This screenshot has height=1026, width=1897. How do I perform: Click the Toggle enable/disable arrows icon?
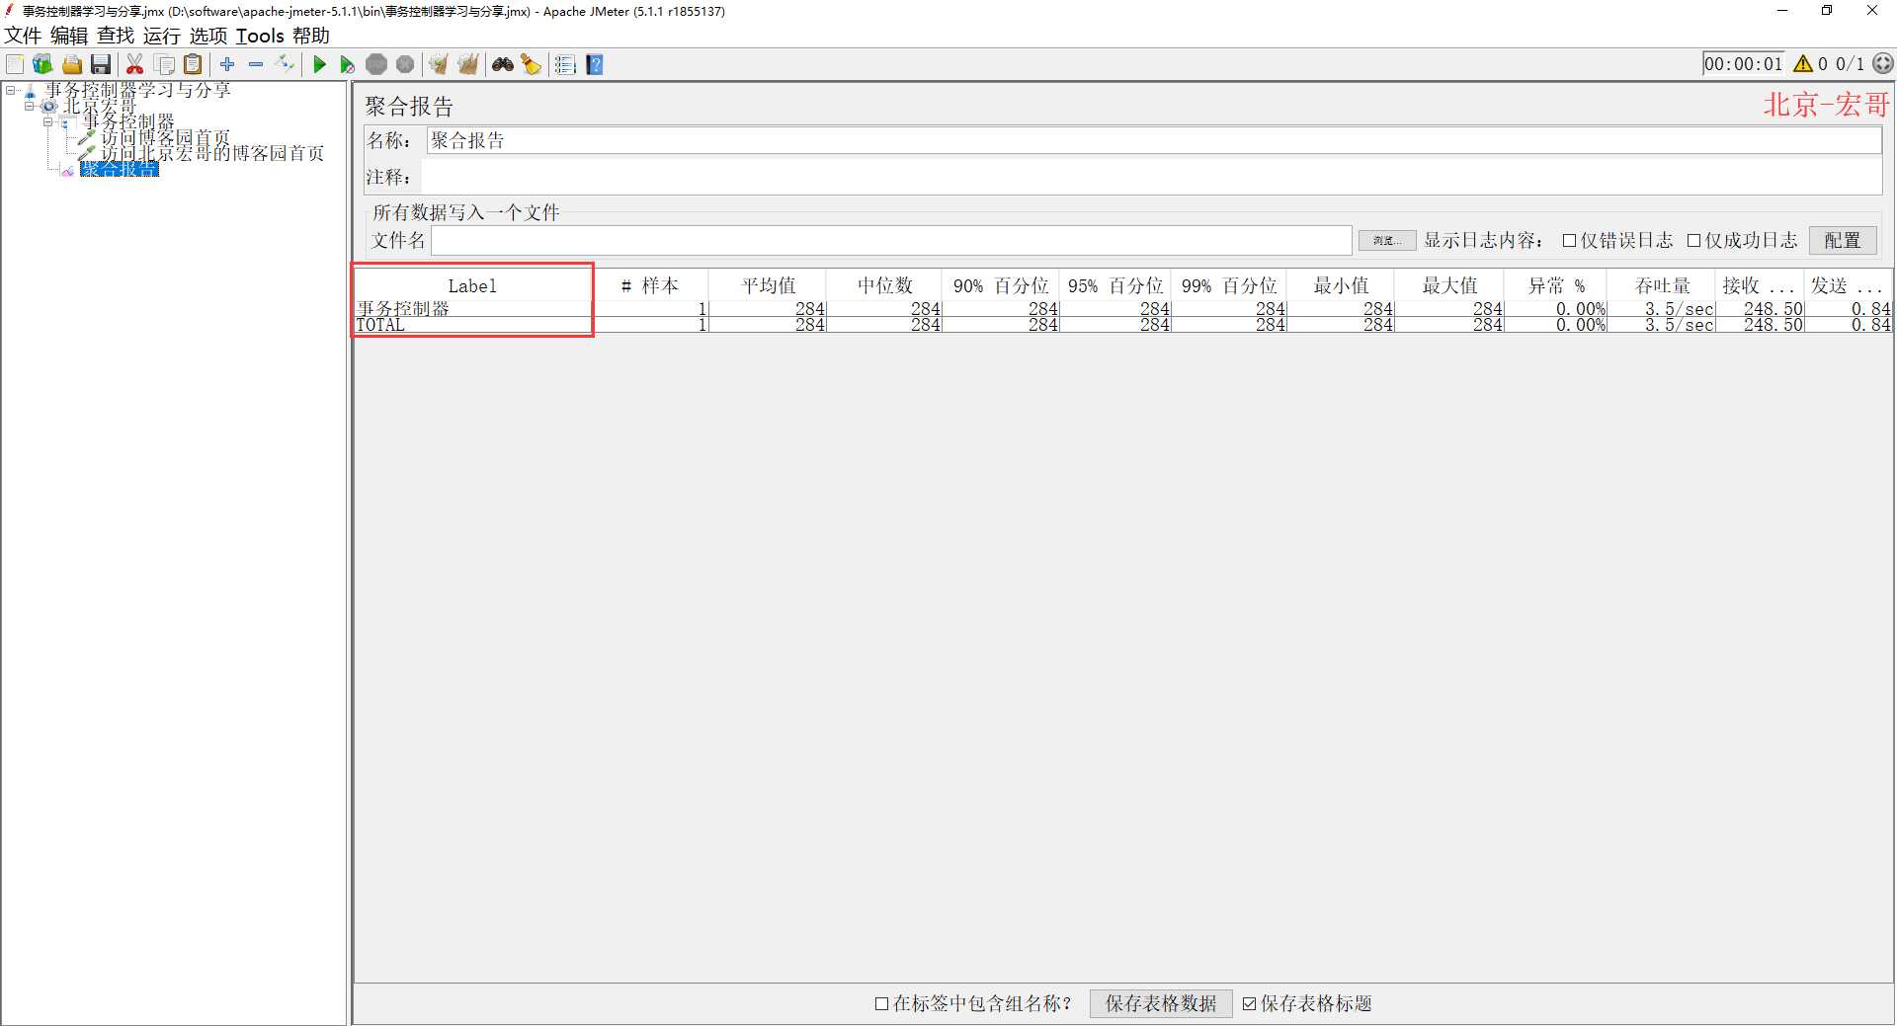(x=286, y=64)
